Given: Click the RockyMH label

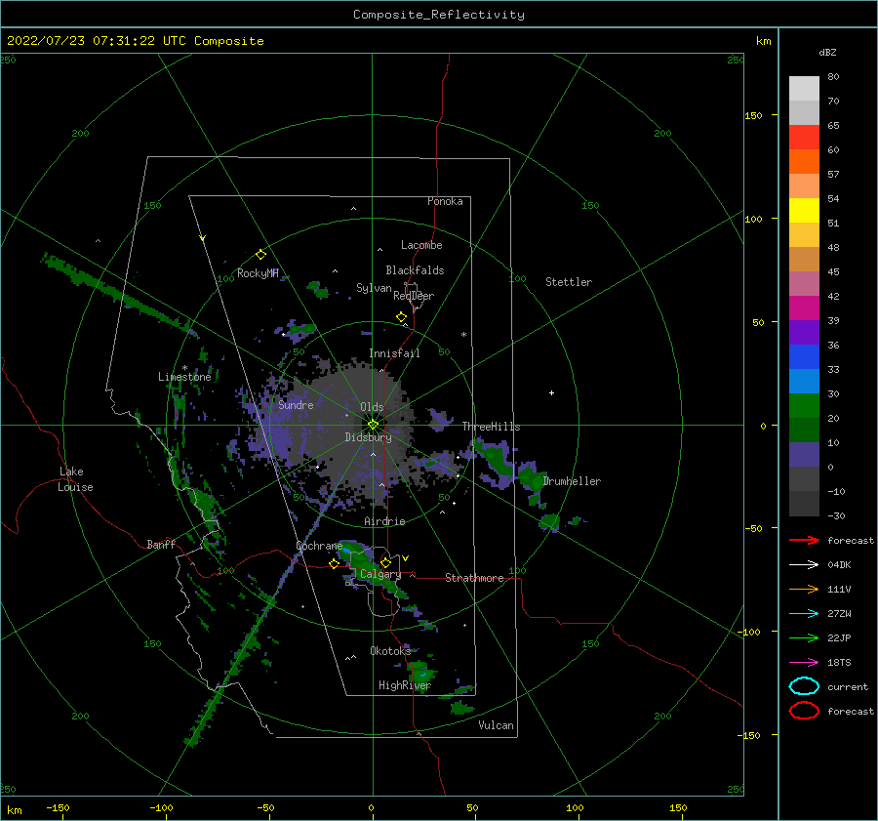Looking at the screenshot, I should click(x=258, y=273).
